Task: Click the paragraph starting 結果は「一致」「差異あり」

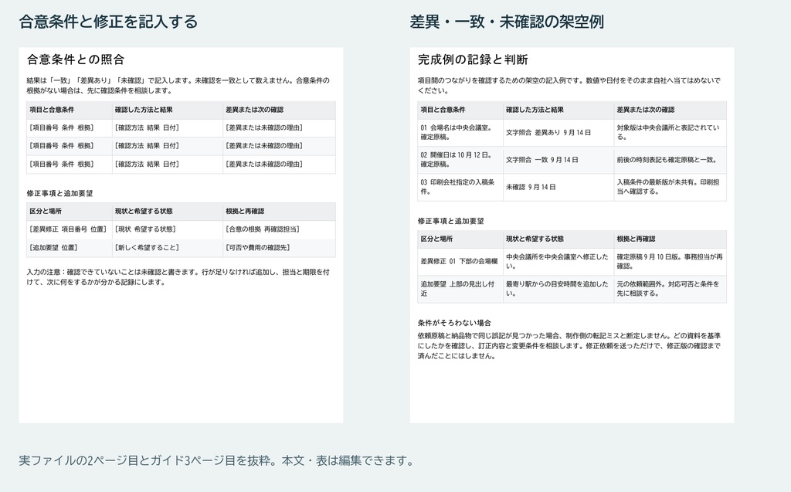Action: tap(178, 85)
